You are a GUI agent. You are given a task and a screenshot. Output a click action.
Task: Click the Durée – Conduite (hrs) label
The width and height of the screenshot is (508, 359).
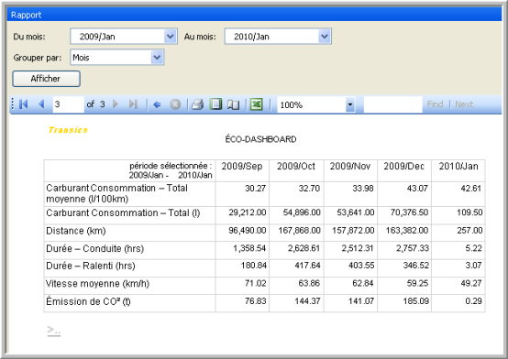coord(95,248)
